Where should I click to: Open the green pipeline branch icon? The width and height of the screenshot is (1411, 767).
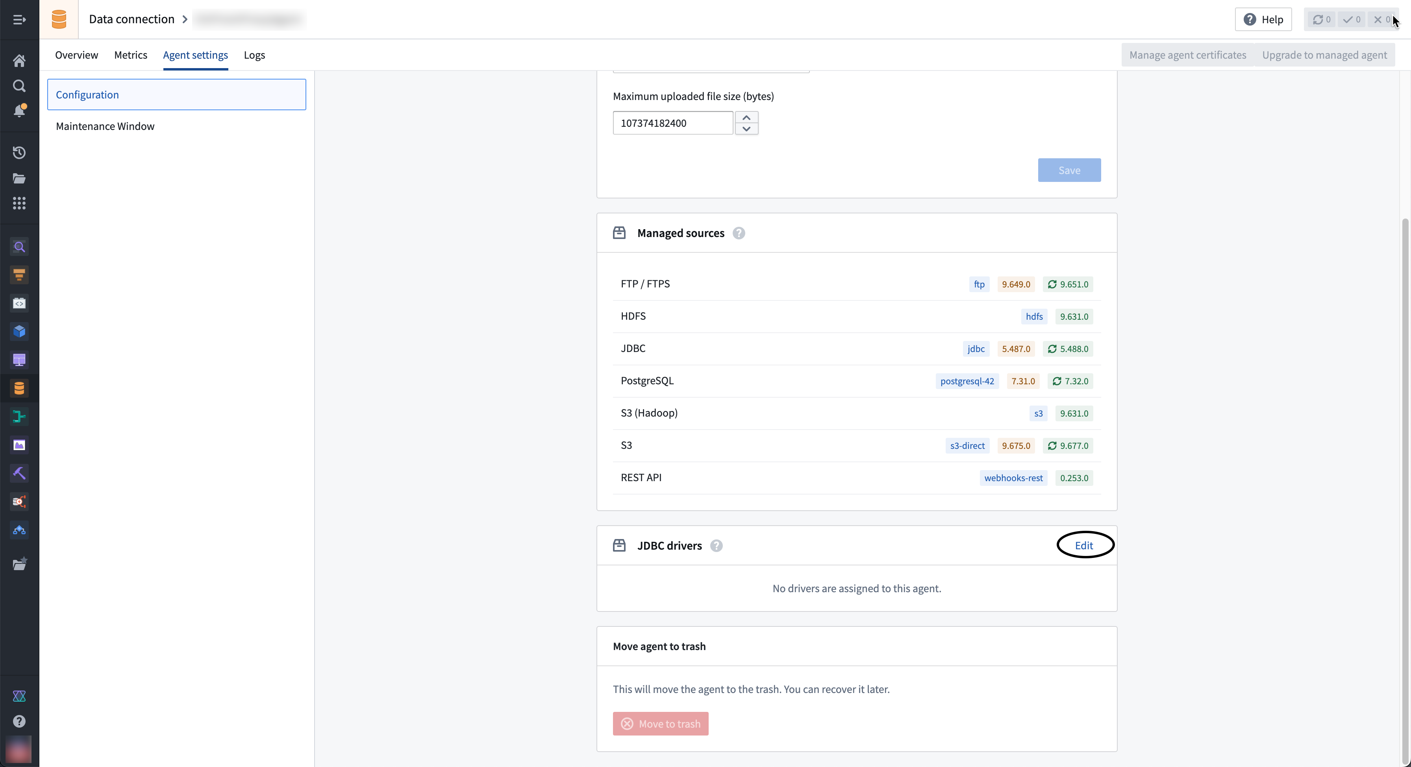tap(19, 416)
